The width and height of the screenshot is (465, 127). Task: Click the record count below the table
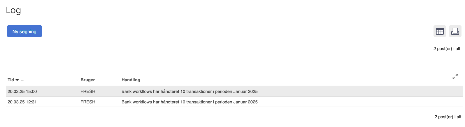tap(448, 117)
